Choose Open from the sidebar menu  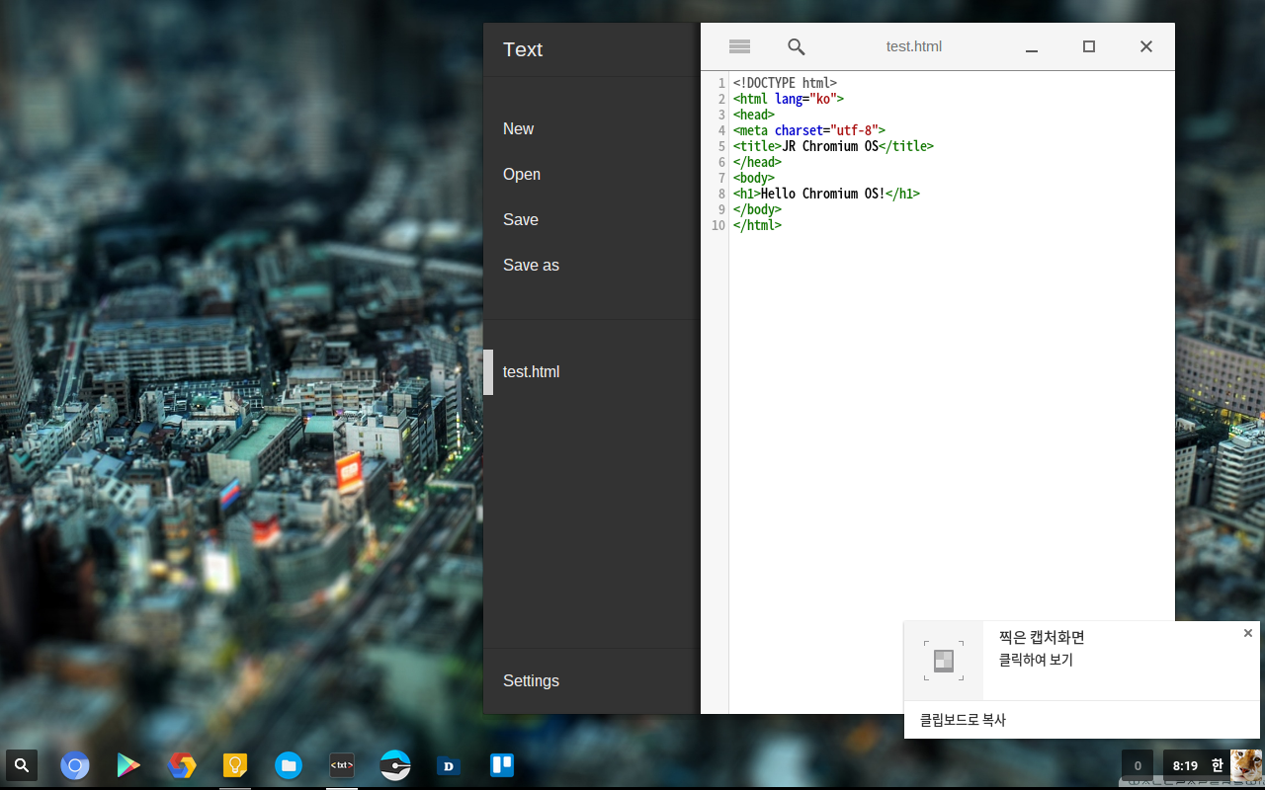[521, 175]
